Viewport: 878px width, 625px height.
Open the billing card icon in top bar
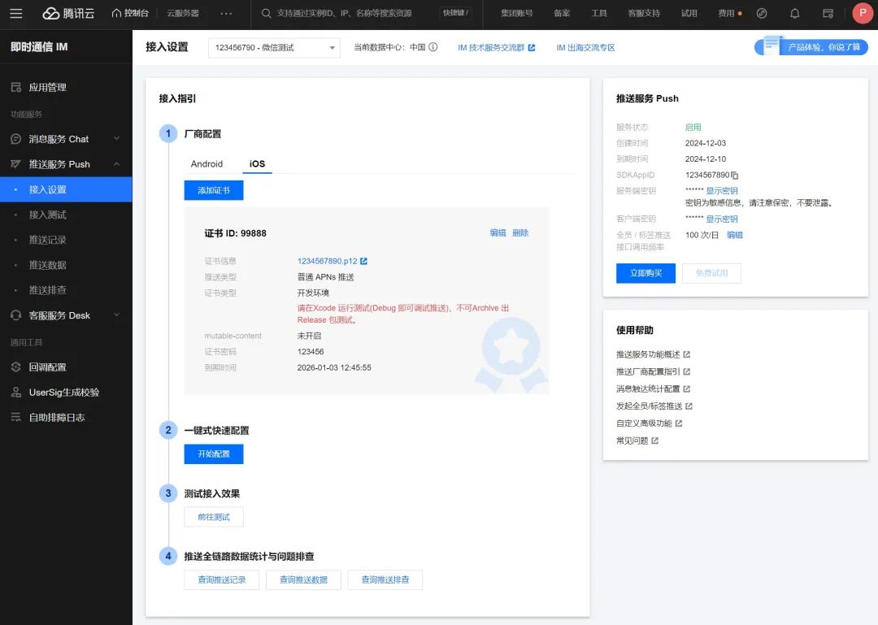pos(828,14)
